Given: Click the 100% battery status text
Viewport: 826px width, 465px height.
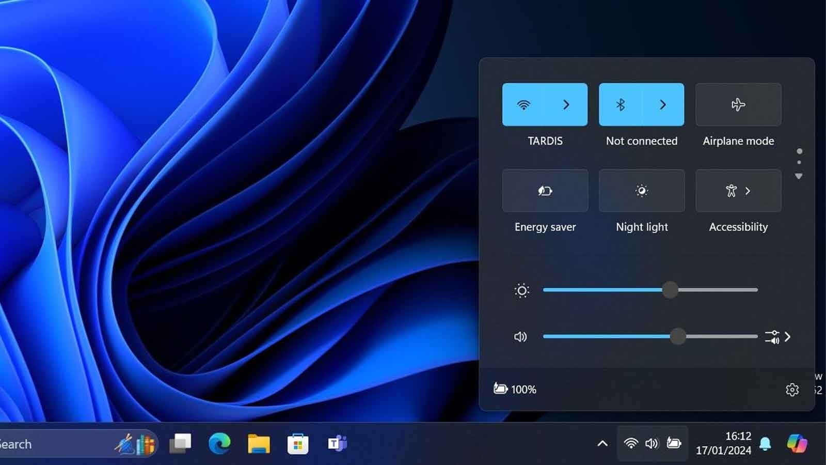Looking at the screenshot, I should (x=523, y=390).
